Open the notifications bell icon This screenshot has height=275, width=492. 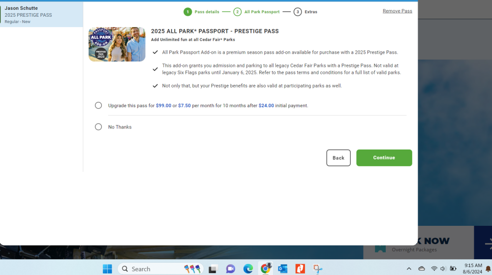coord(488,269)
